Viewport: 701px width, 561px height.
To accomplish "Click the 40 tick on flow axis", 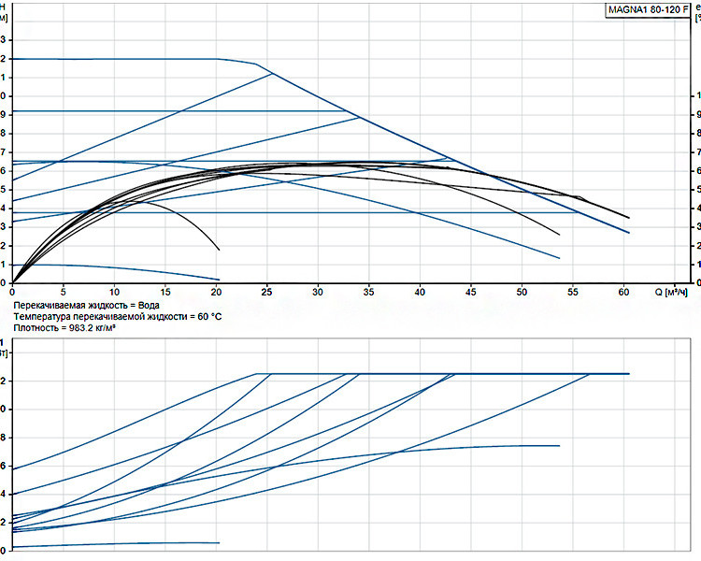I will tap(420, 292).
